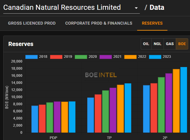
Task: Show GAS reserves
Action: (x=170, y=44)
